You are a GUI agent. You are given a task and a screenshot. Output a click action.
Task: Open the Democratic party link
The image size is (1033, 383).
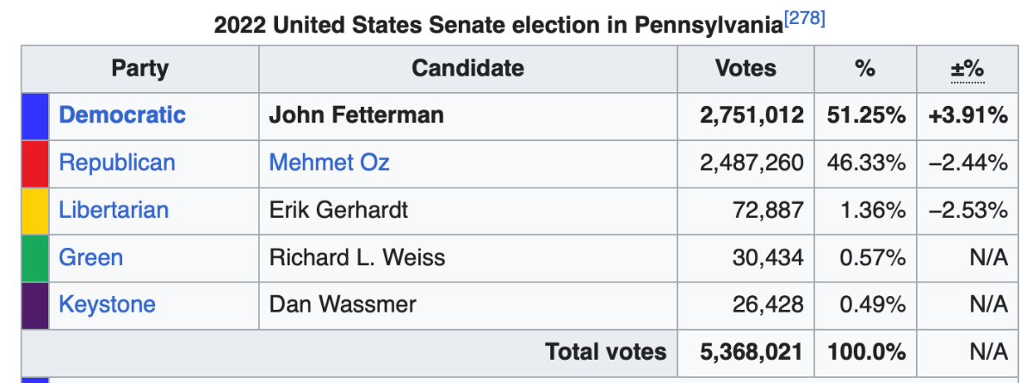[122, 115]
